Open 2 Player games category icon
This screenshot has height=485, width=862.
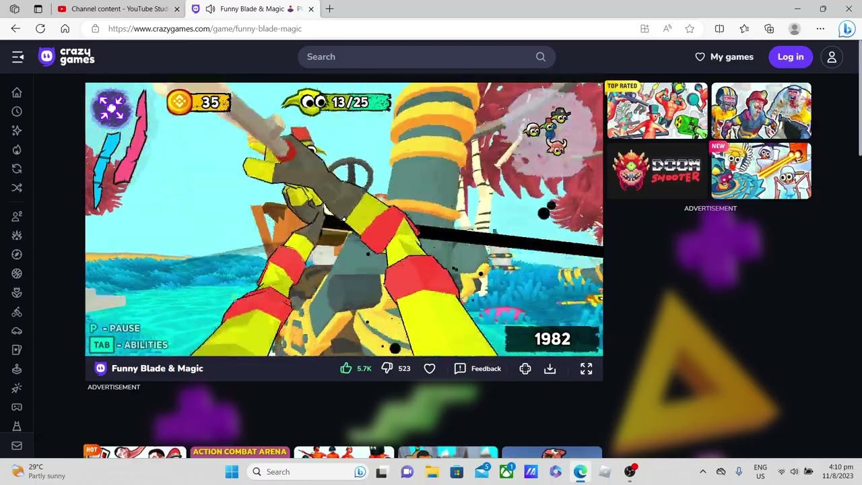[17, 216]
